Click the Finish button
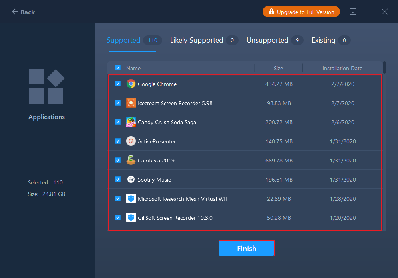The height and width of the screenshot is (278, 398). point(247,248)
